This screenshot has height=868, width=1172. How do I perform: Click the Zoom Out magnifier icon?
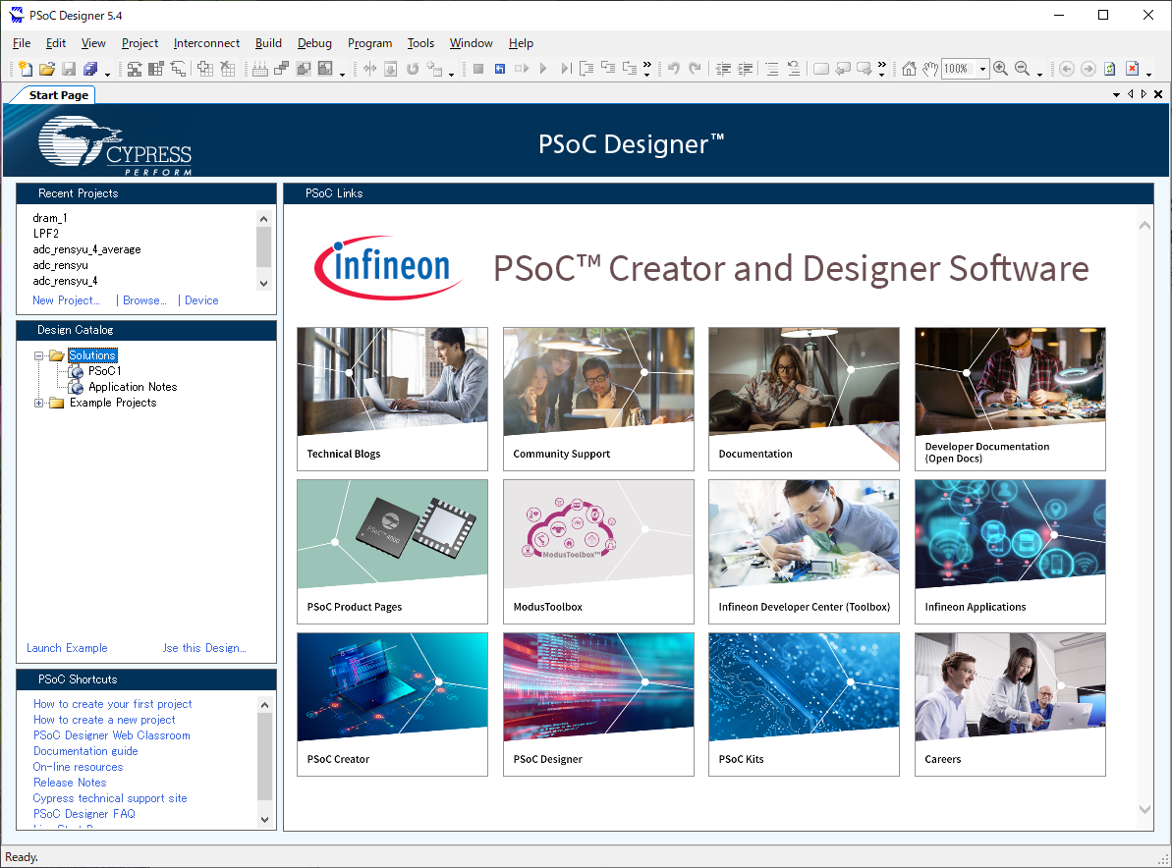pyautogui.click(x=1023, y=69)
